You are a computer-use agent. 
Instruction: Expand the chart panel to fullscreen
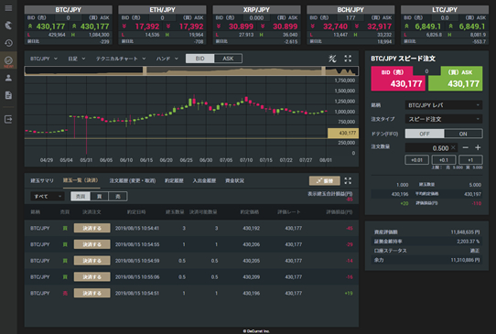[x=348, y=59]
